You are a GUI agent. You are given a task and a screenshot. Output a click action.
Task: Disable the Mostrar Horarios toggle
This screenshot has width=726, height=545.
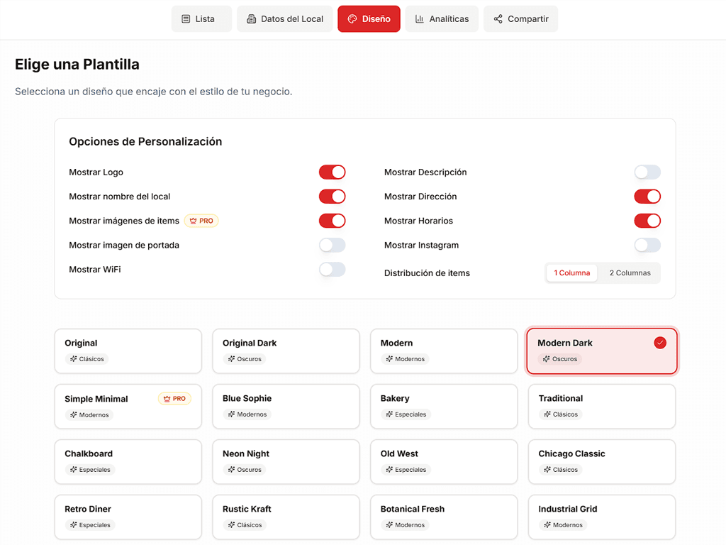click(x=647, y=221)
